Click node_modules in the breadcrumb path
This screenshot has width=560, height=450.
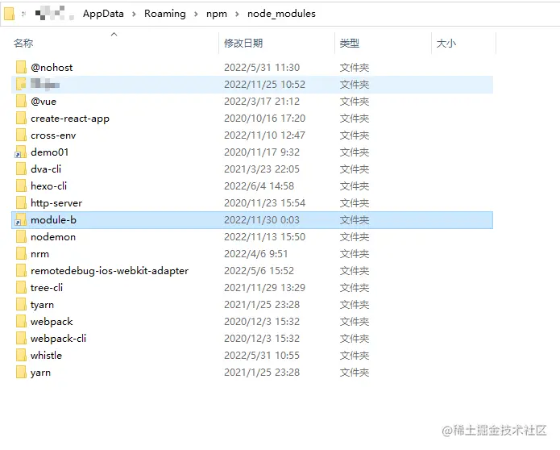point(281,14)
